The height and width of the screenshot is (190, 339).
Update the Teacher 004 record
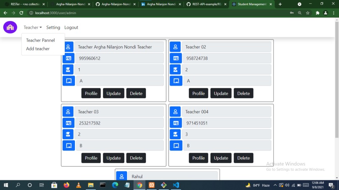221,158
